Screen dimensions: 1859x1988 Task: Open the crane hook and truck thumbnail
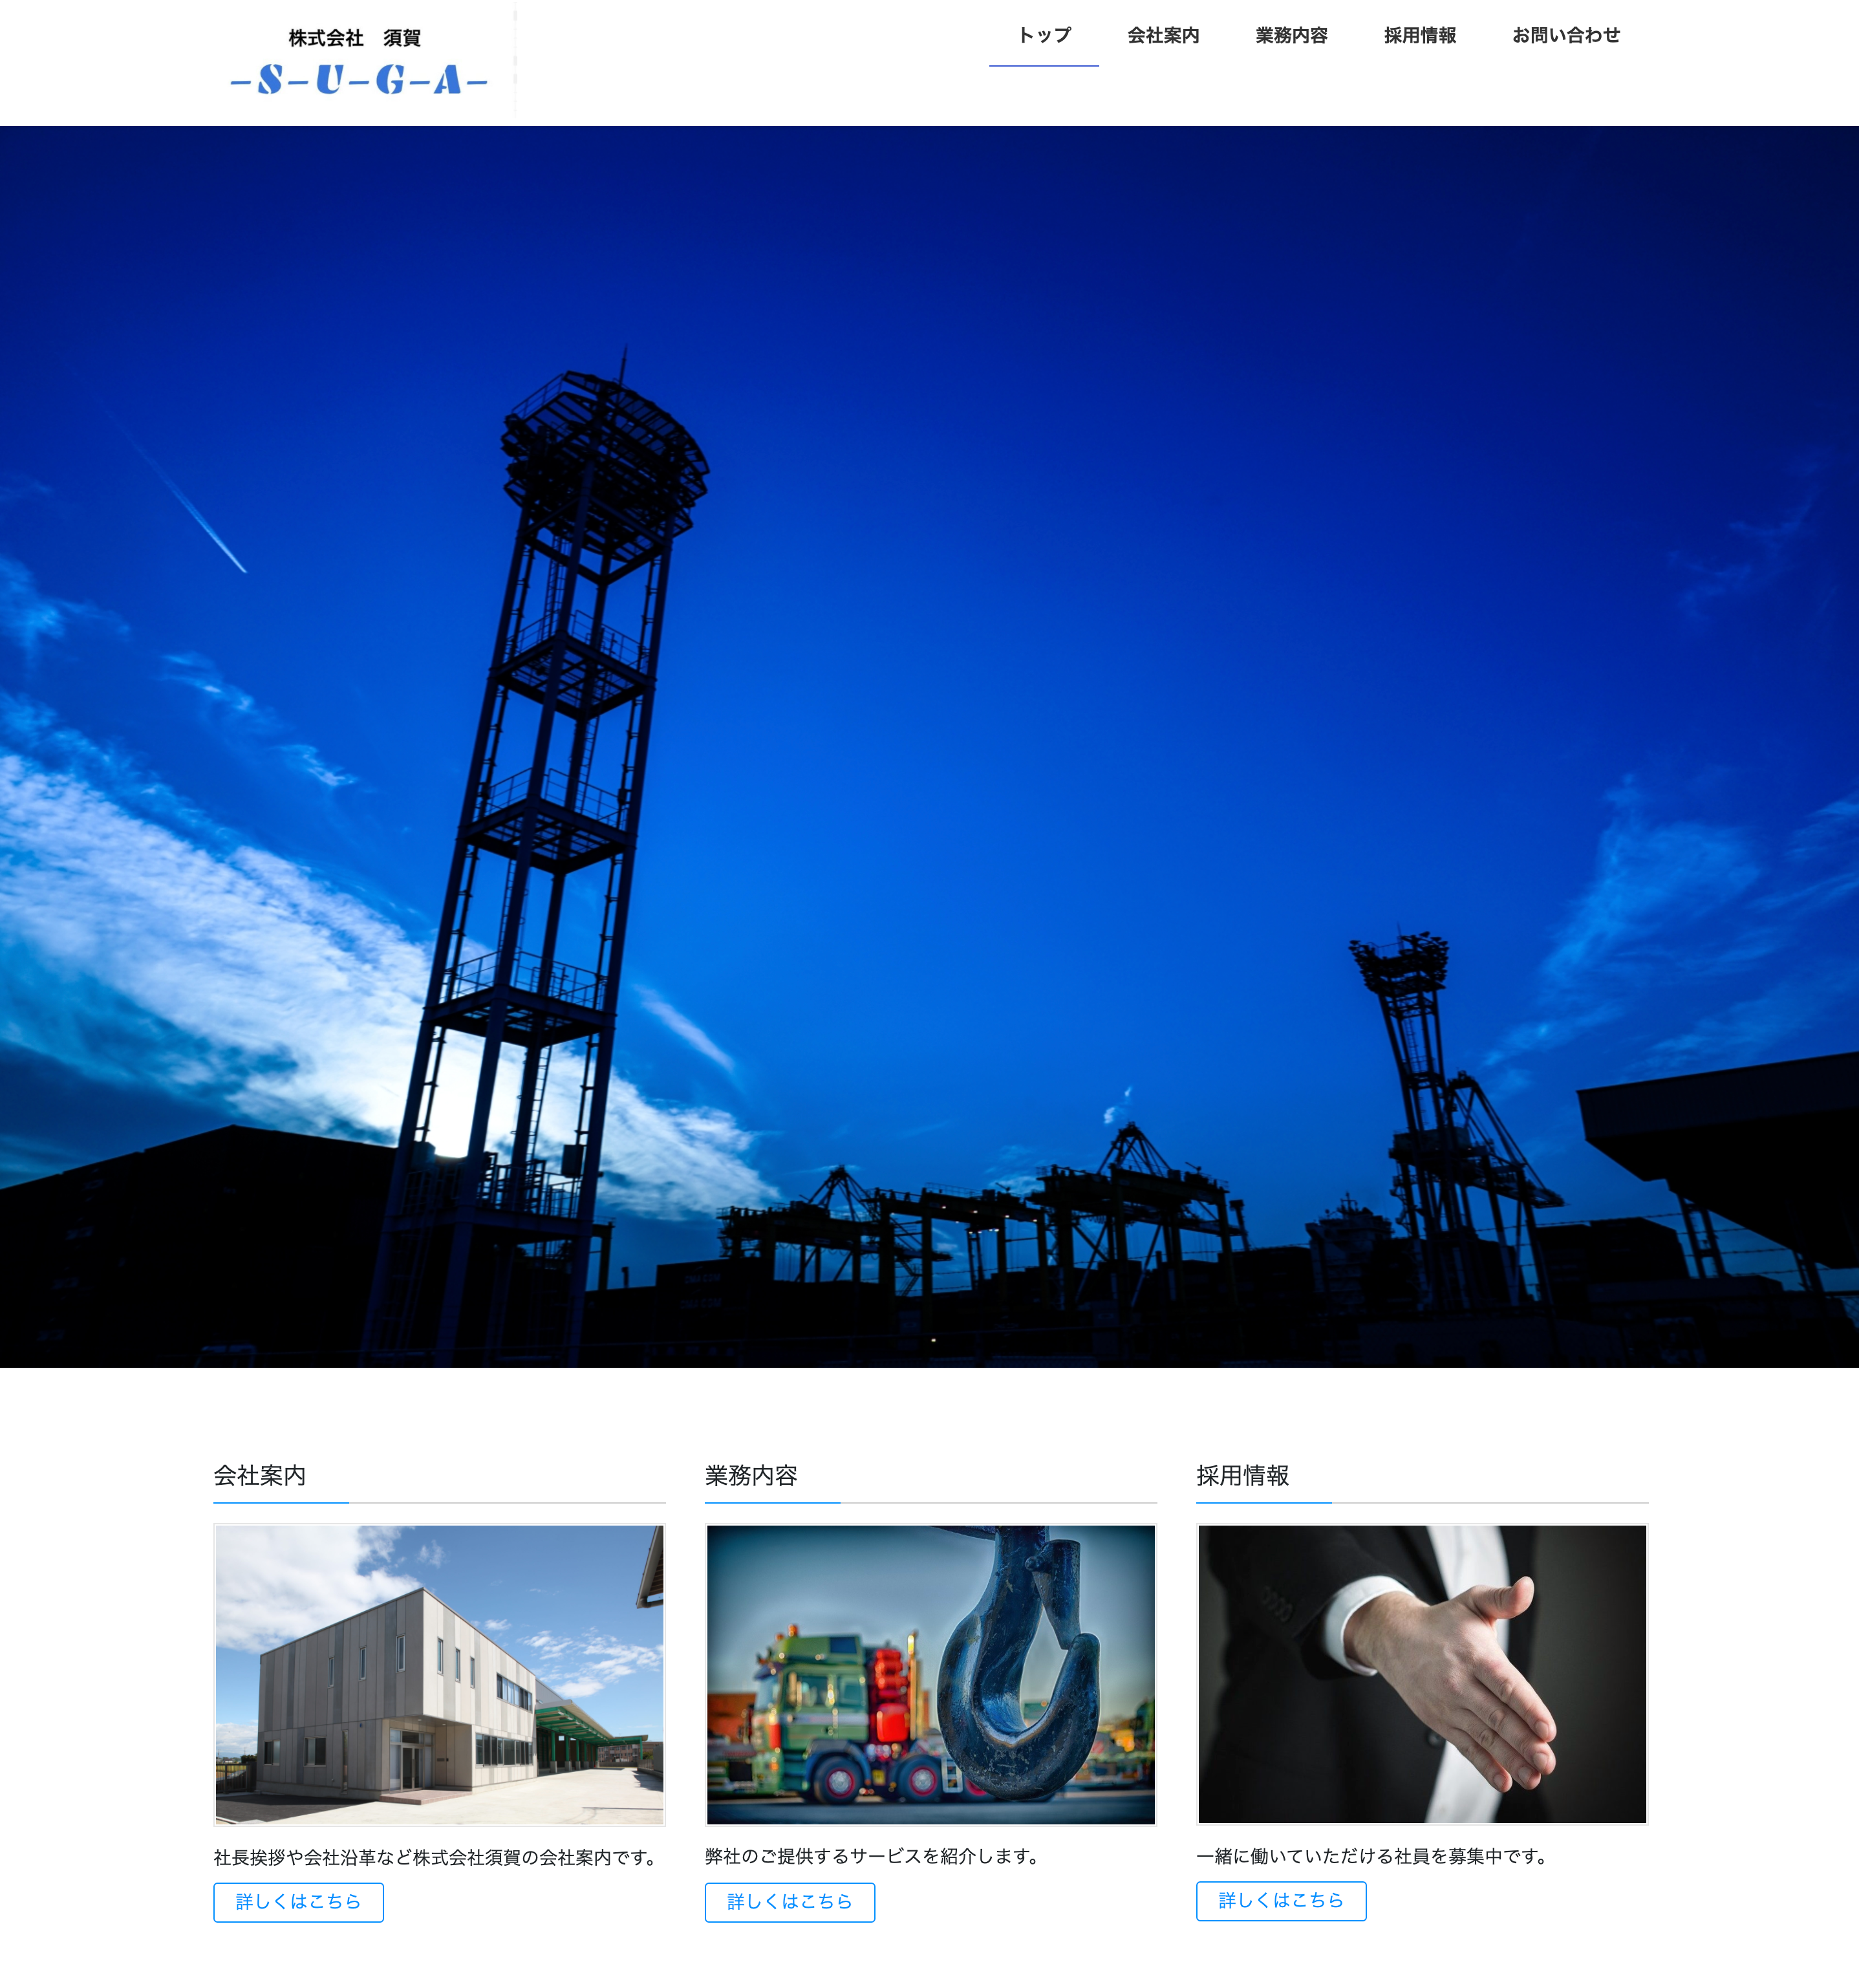coord(931,1674)
